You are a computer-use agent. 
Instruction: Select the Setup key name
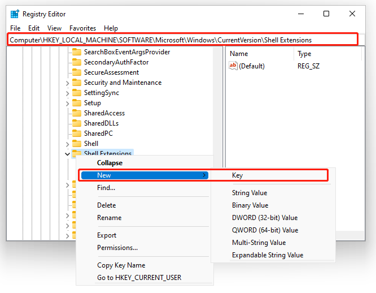tap(93, 103)
